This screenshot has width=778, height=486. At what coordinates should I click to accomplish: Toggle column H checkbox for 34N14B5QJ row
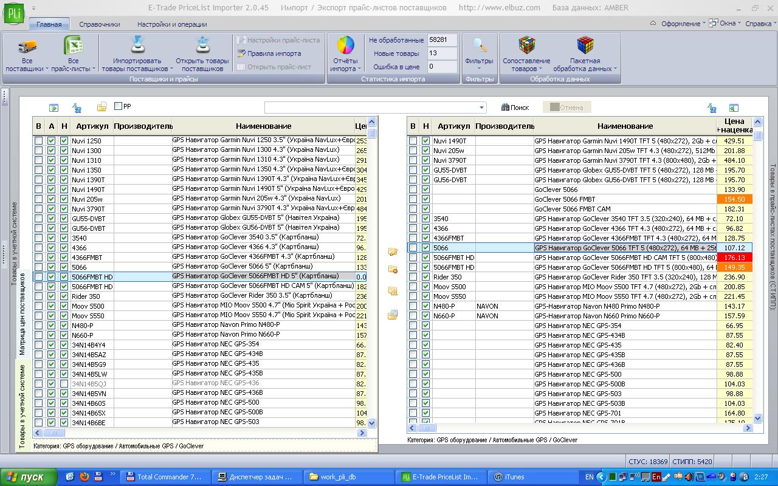(64, 383)
